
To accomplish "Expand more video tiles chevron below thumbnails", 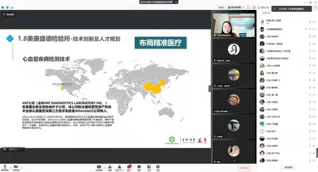I will [234, 160].
